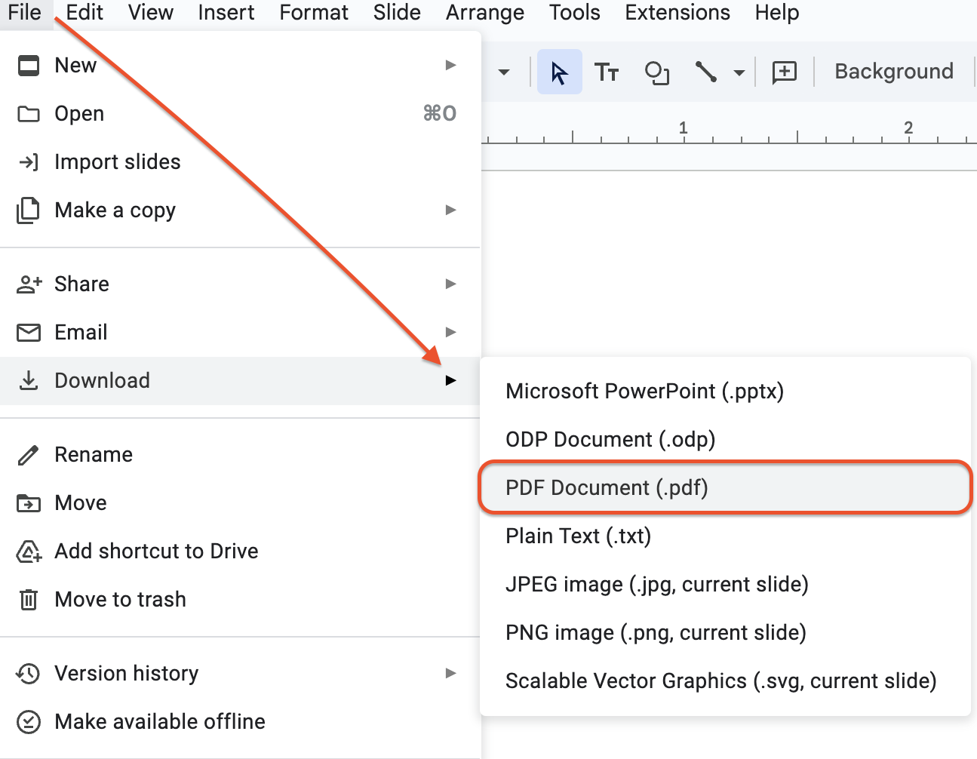The height and width of the screenshot is (759, 977).
Task: Click the Open folder icon
Action: click(x=29, y=114)
